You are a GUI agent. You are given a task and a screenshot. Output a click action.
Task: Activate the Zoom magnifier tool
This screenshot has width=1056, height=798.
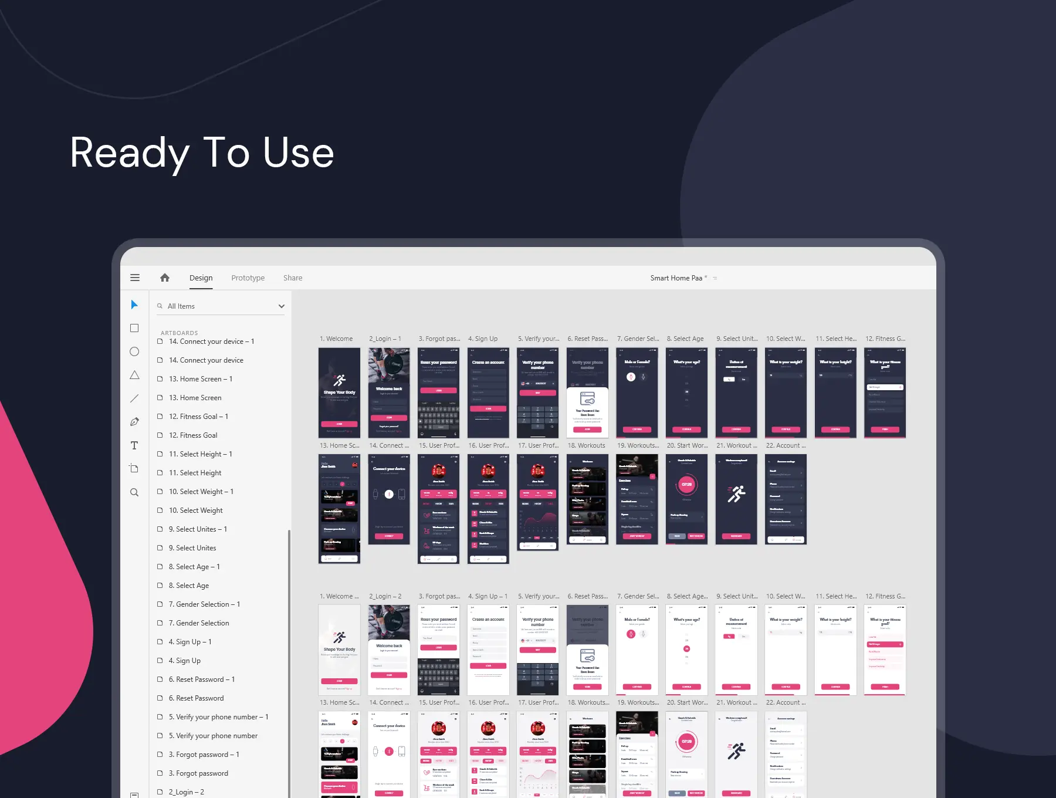[x=134, y=492]
